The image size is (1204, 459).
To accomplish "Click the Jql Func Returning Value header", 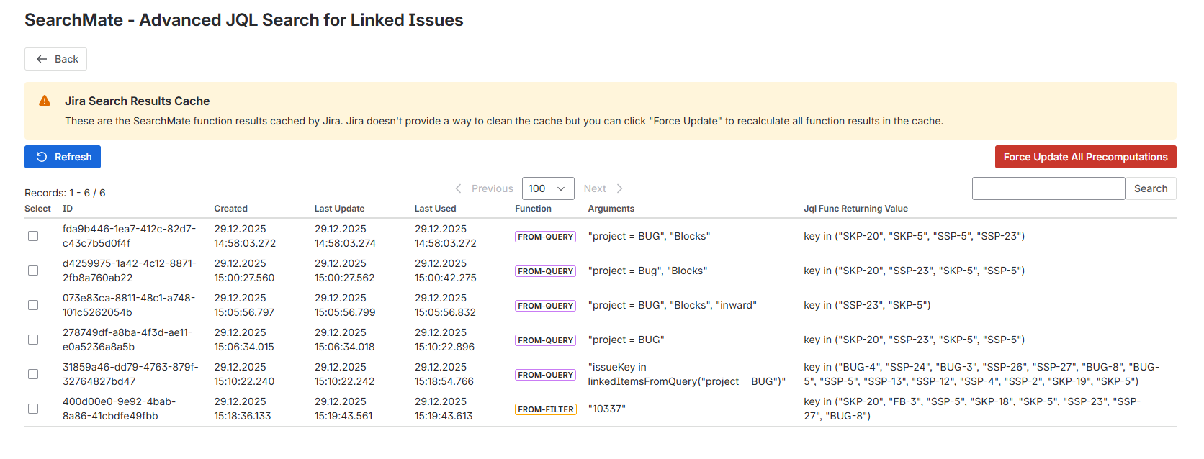I will 855,209.
